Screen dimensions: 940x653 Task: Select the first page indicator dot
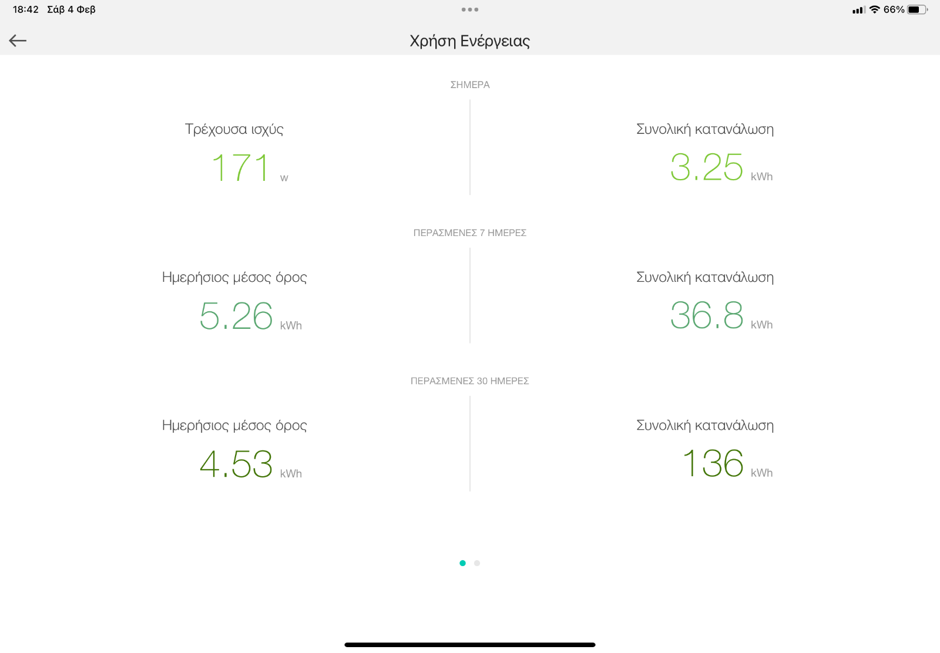(462, 563)
